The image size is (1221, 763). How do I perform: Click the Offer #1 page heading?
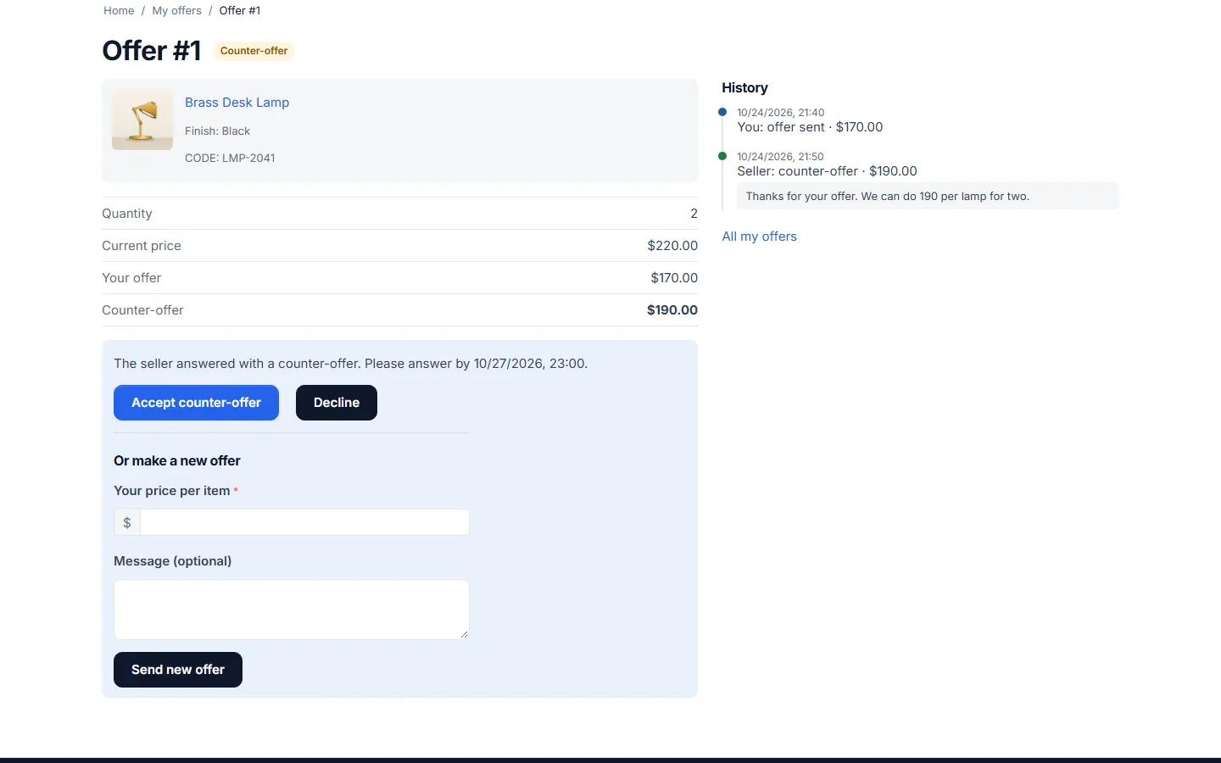[152, 51]
